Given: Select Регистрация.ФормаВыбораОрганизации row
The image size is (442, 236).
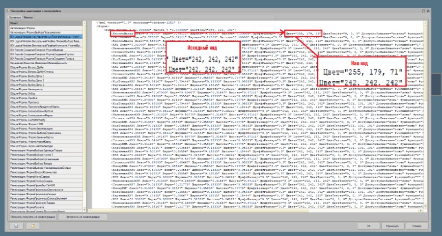Looking at the screenshot, I should pyautogui.click(x=46, y=159).
